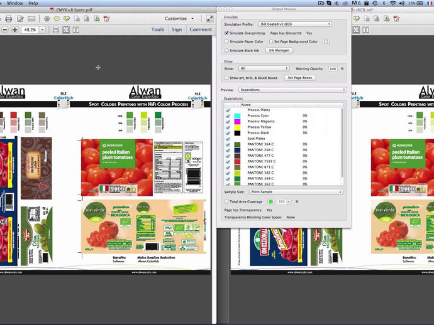Screen dimensions: 434x325
Task: Click green arrow export icon in sRGB.pdf window
Action: [x=387, y=18]
